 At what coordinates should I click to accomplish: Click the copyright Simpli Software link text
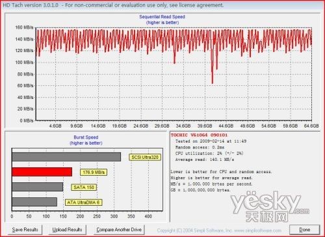(x=219, y=230)
